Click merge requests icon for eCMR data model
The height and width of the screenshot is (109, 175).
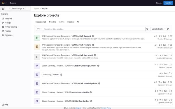point(165,55)
